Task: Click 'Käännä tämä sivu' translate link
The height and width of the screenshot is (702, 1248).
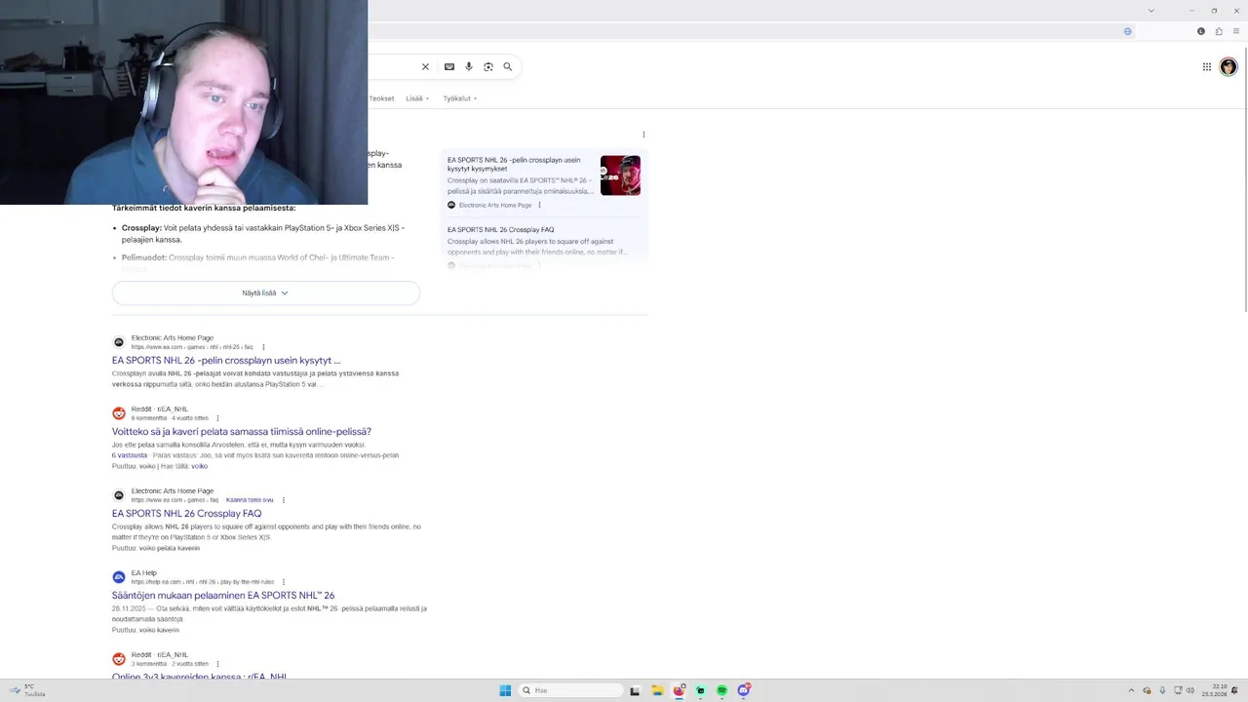Action: [x=250, y=500]
